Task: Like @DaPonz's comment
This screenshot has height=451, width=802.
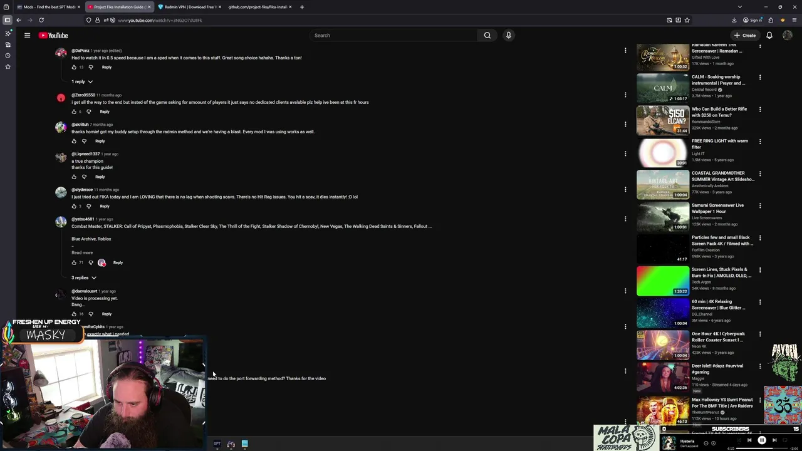Action: pos(74,67)
